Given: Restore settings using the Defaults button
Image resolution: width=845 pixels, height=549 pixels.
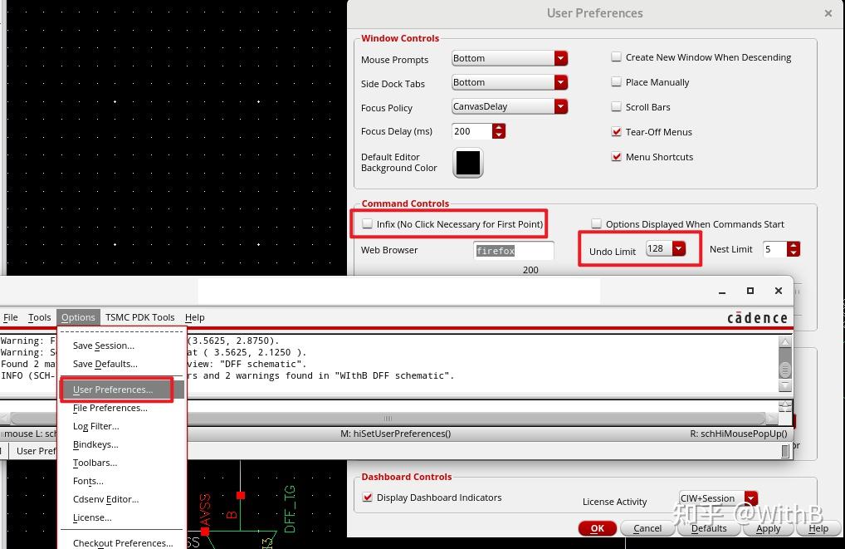Looking at the screenshot, I should pyautogui.click(x=709, y=528).
